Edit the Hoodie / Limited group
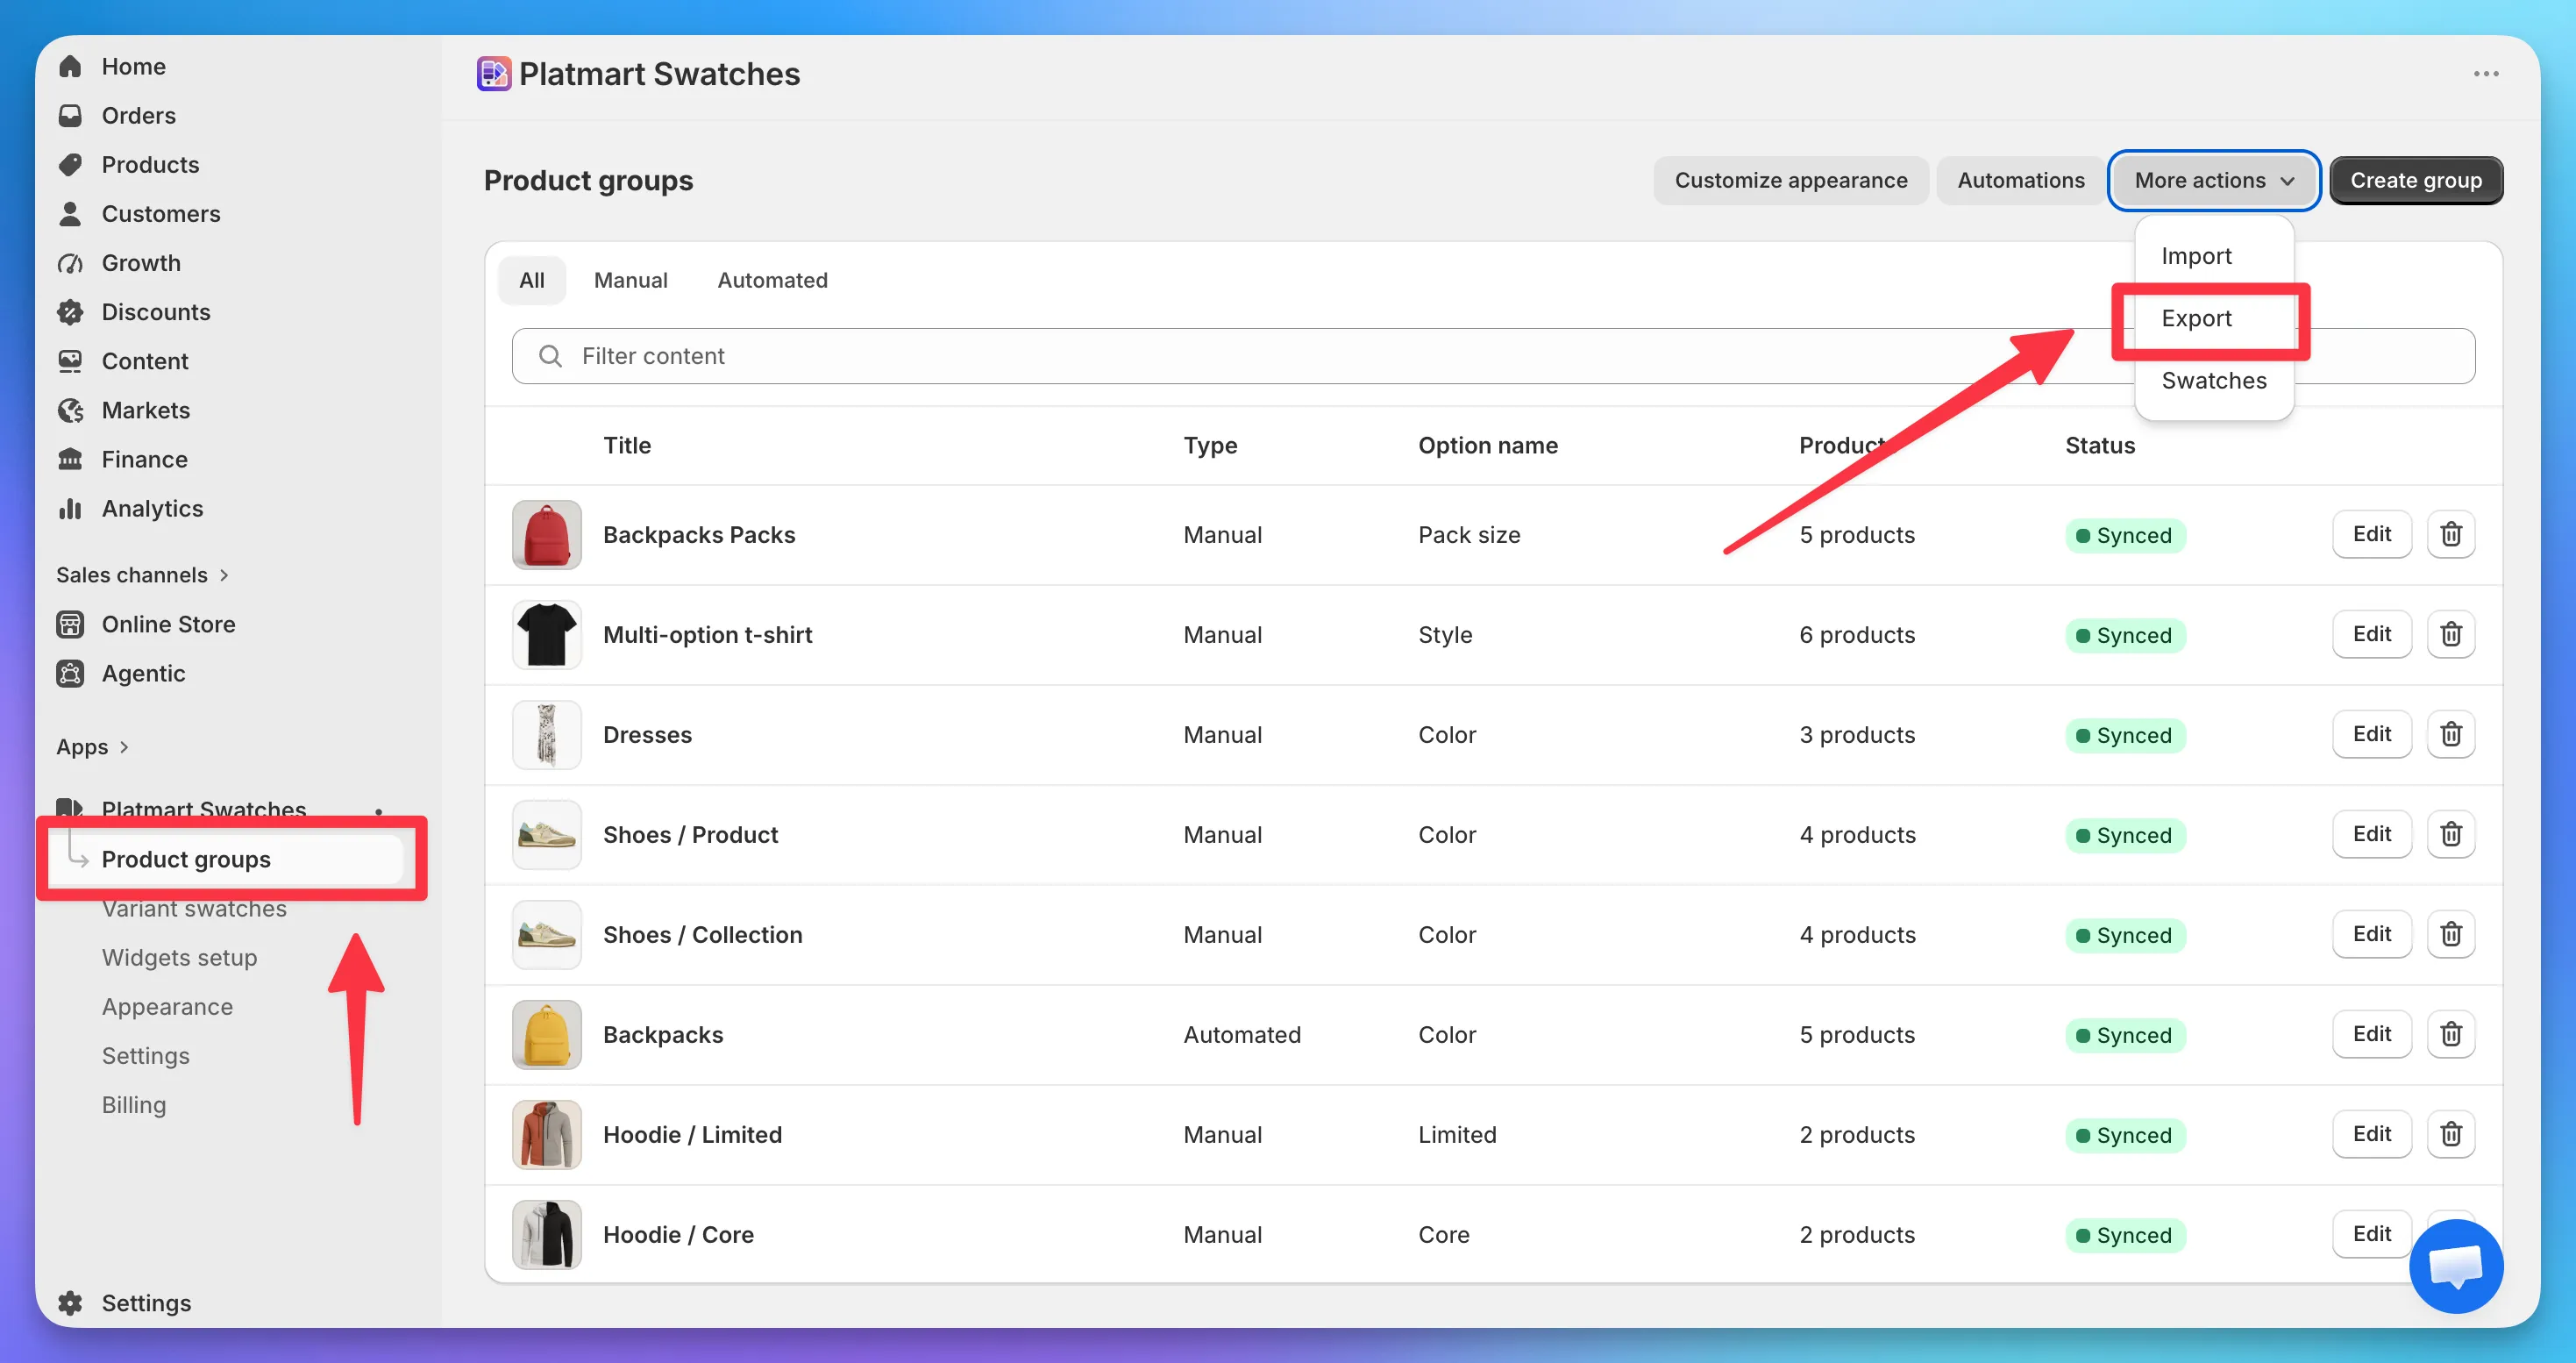 tap(2372, 1134)
